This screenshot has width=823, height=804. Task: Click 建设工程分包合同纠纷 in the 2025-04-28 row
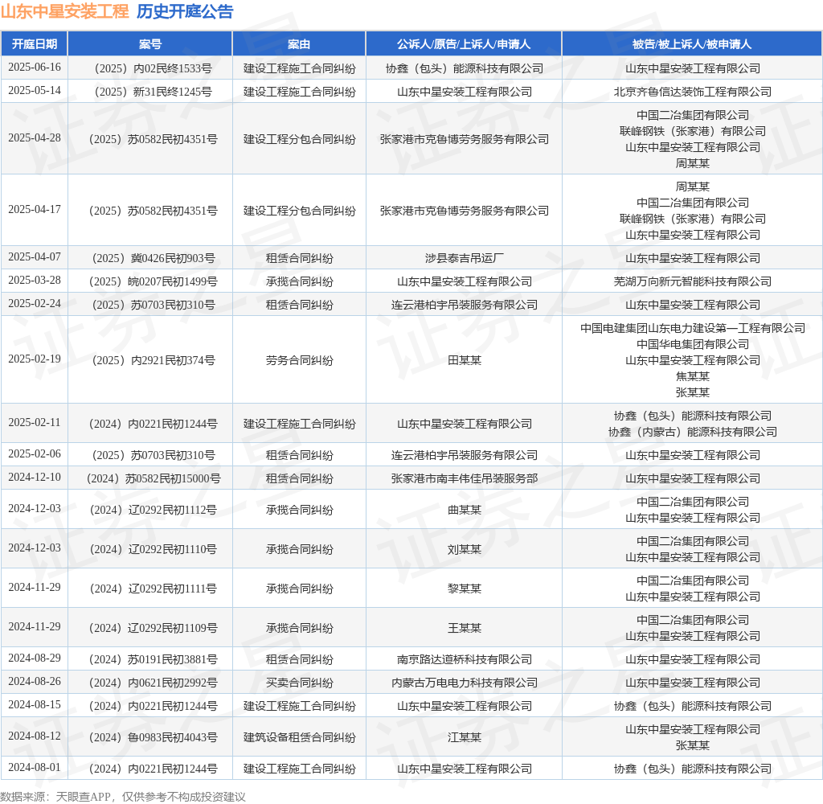299,139
